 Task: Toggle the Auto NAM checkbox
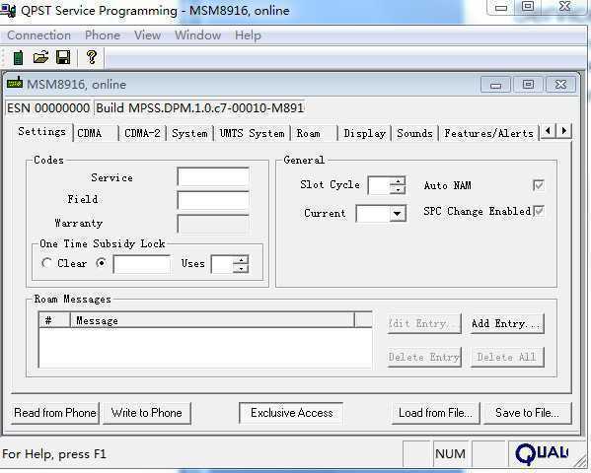point(539,185)
